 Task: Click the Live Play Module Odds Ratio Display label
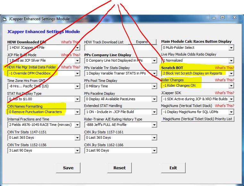click(x=189, y=54)
